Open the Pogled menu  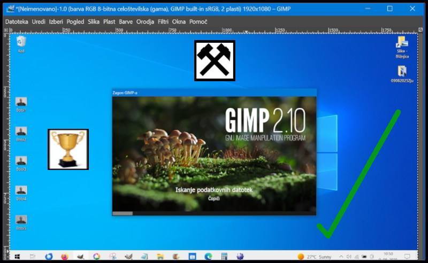(75, 22)
